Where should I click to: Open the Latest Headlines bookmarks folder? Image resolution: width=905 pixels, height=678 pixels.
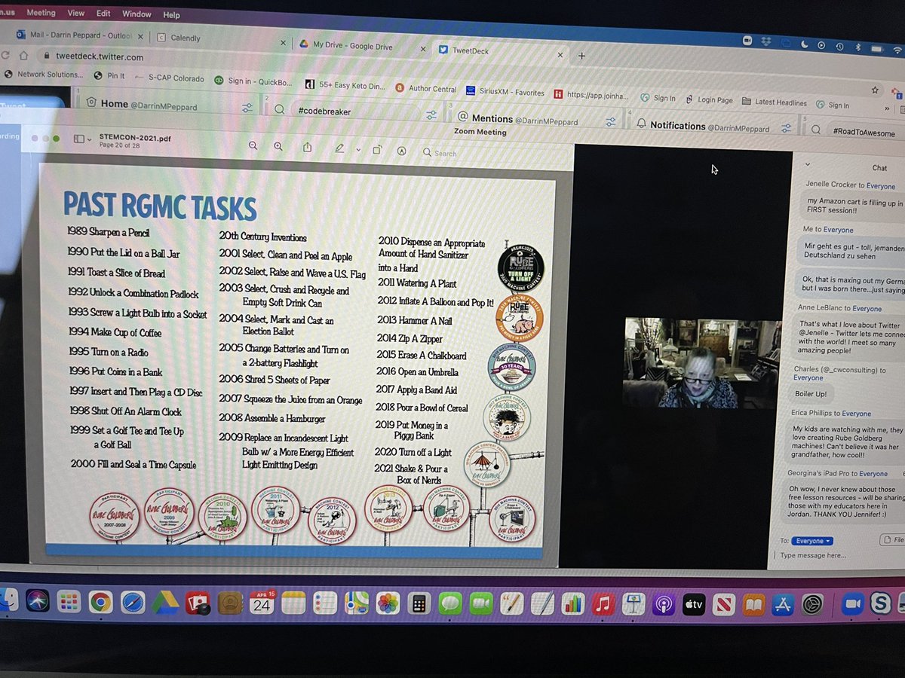point(775,102)
